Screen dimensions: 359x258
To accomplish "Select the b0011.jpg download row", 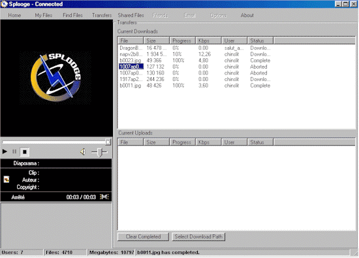I will click(195, 86).
